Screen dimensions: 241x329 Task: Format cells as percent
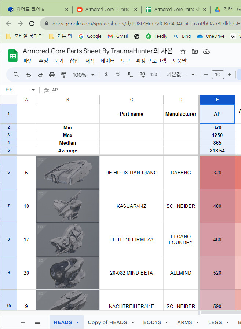click(118, 74)
